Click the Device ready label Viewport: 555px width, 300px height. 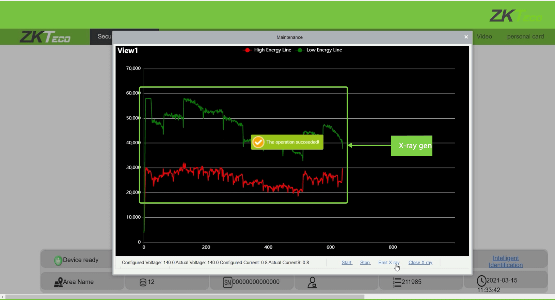pos(81,260)
